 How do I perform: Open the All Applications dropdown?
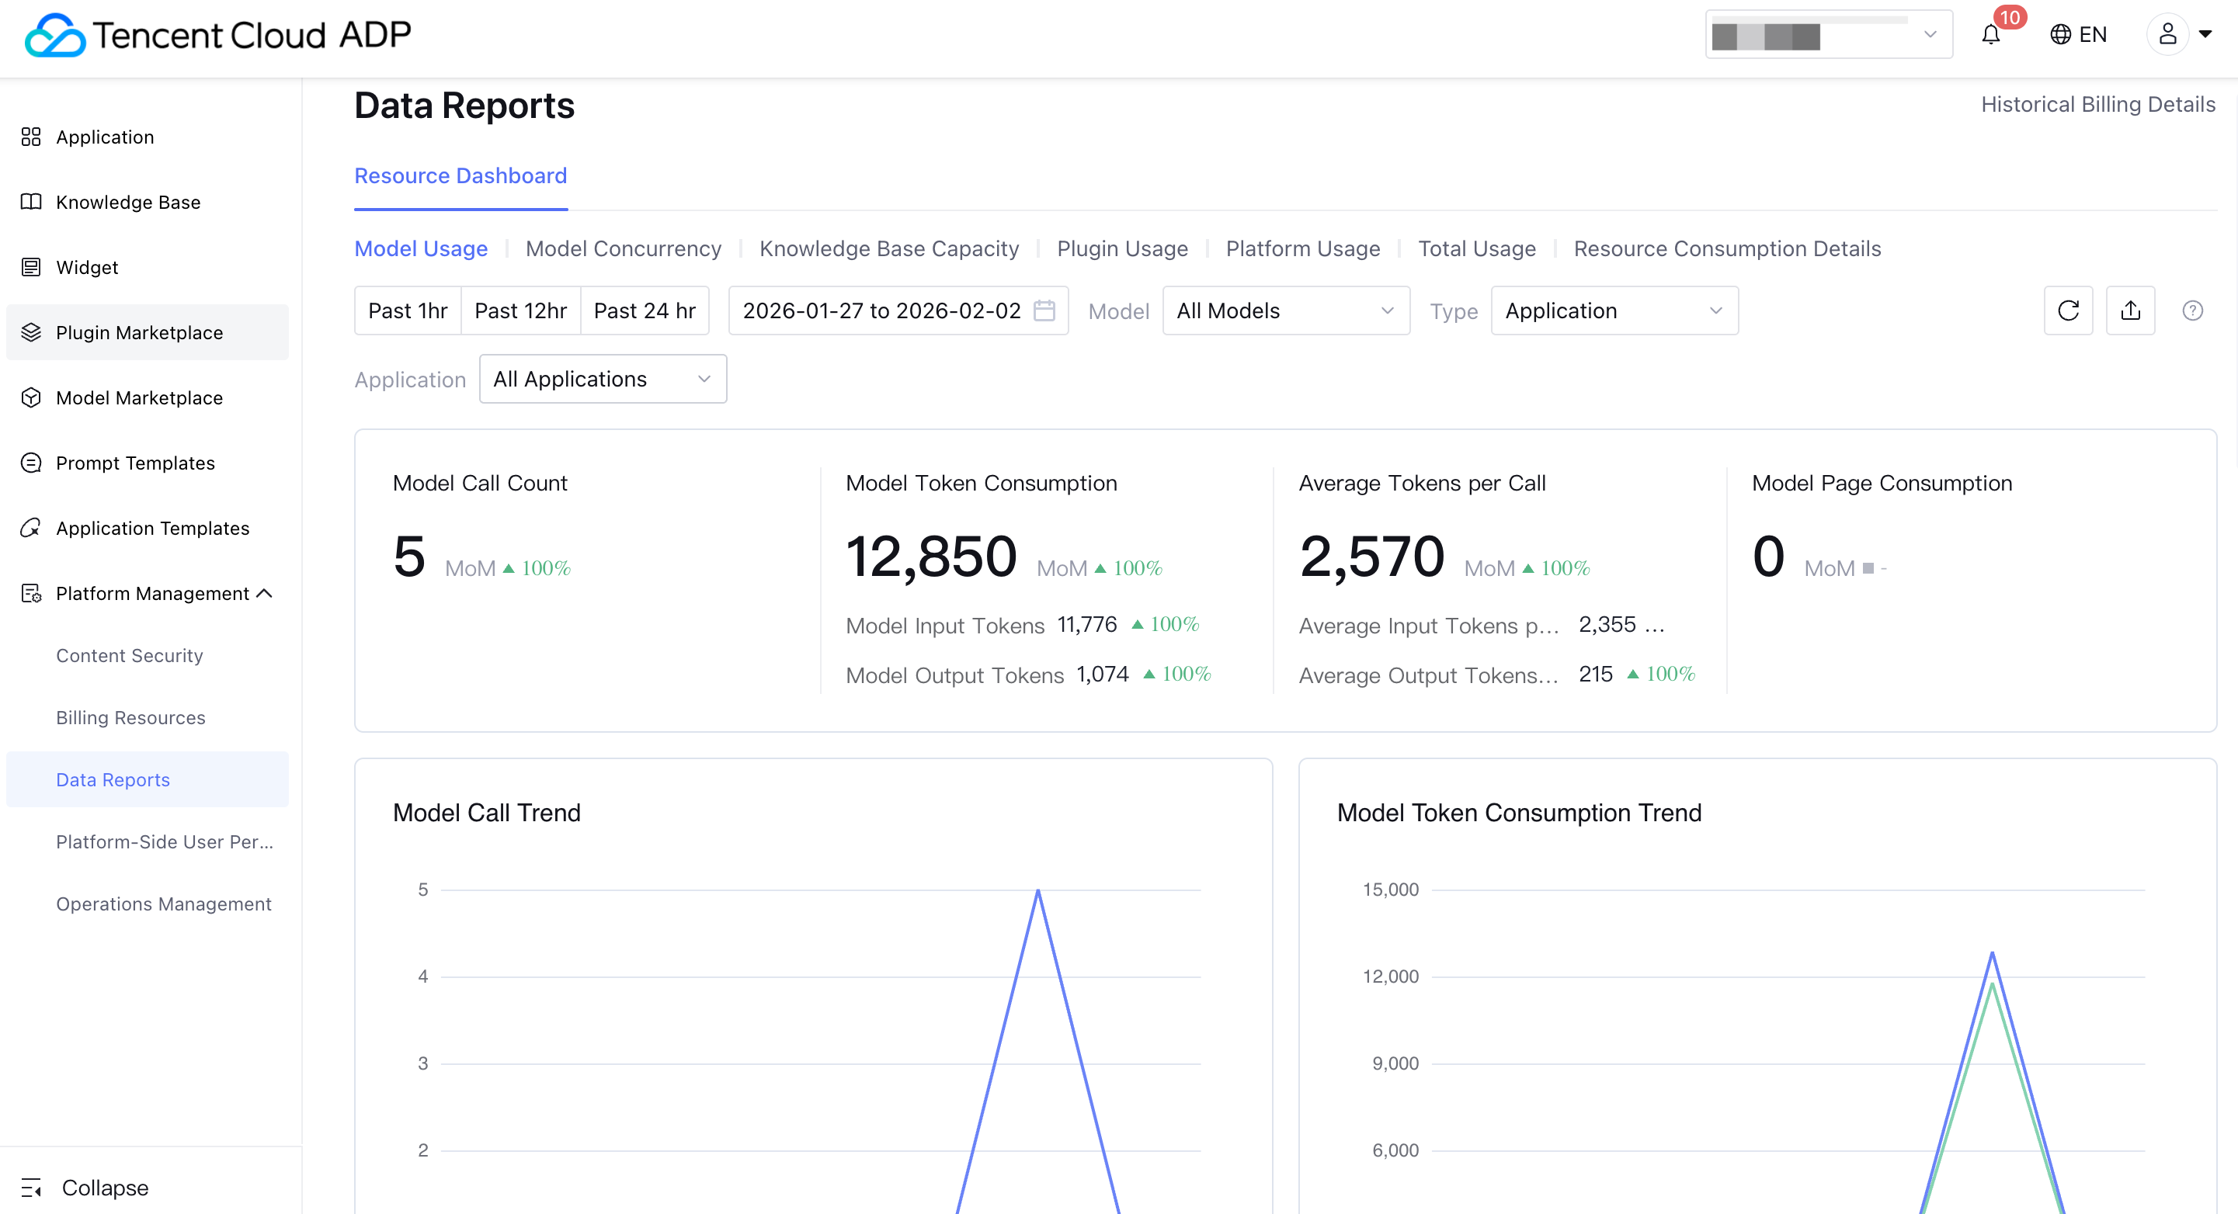(602, 380)
